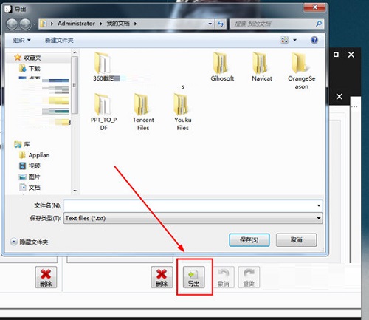Screen dimensions: 369x320
Task: Select the PPT_TO_PDF folder
Action: [x=103, y=112]
